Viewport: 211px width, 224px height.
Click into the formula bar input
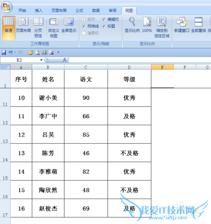[140, 60]
